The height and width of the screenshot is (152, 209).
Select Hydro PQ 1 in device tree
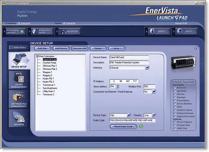pos(48,78)
